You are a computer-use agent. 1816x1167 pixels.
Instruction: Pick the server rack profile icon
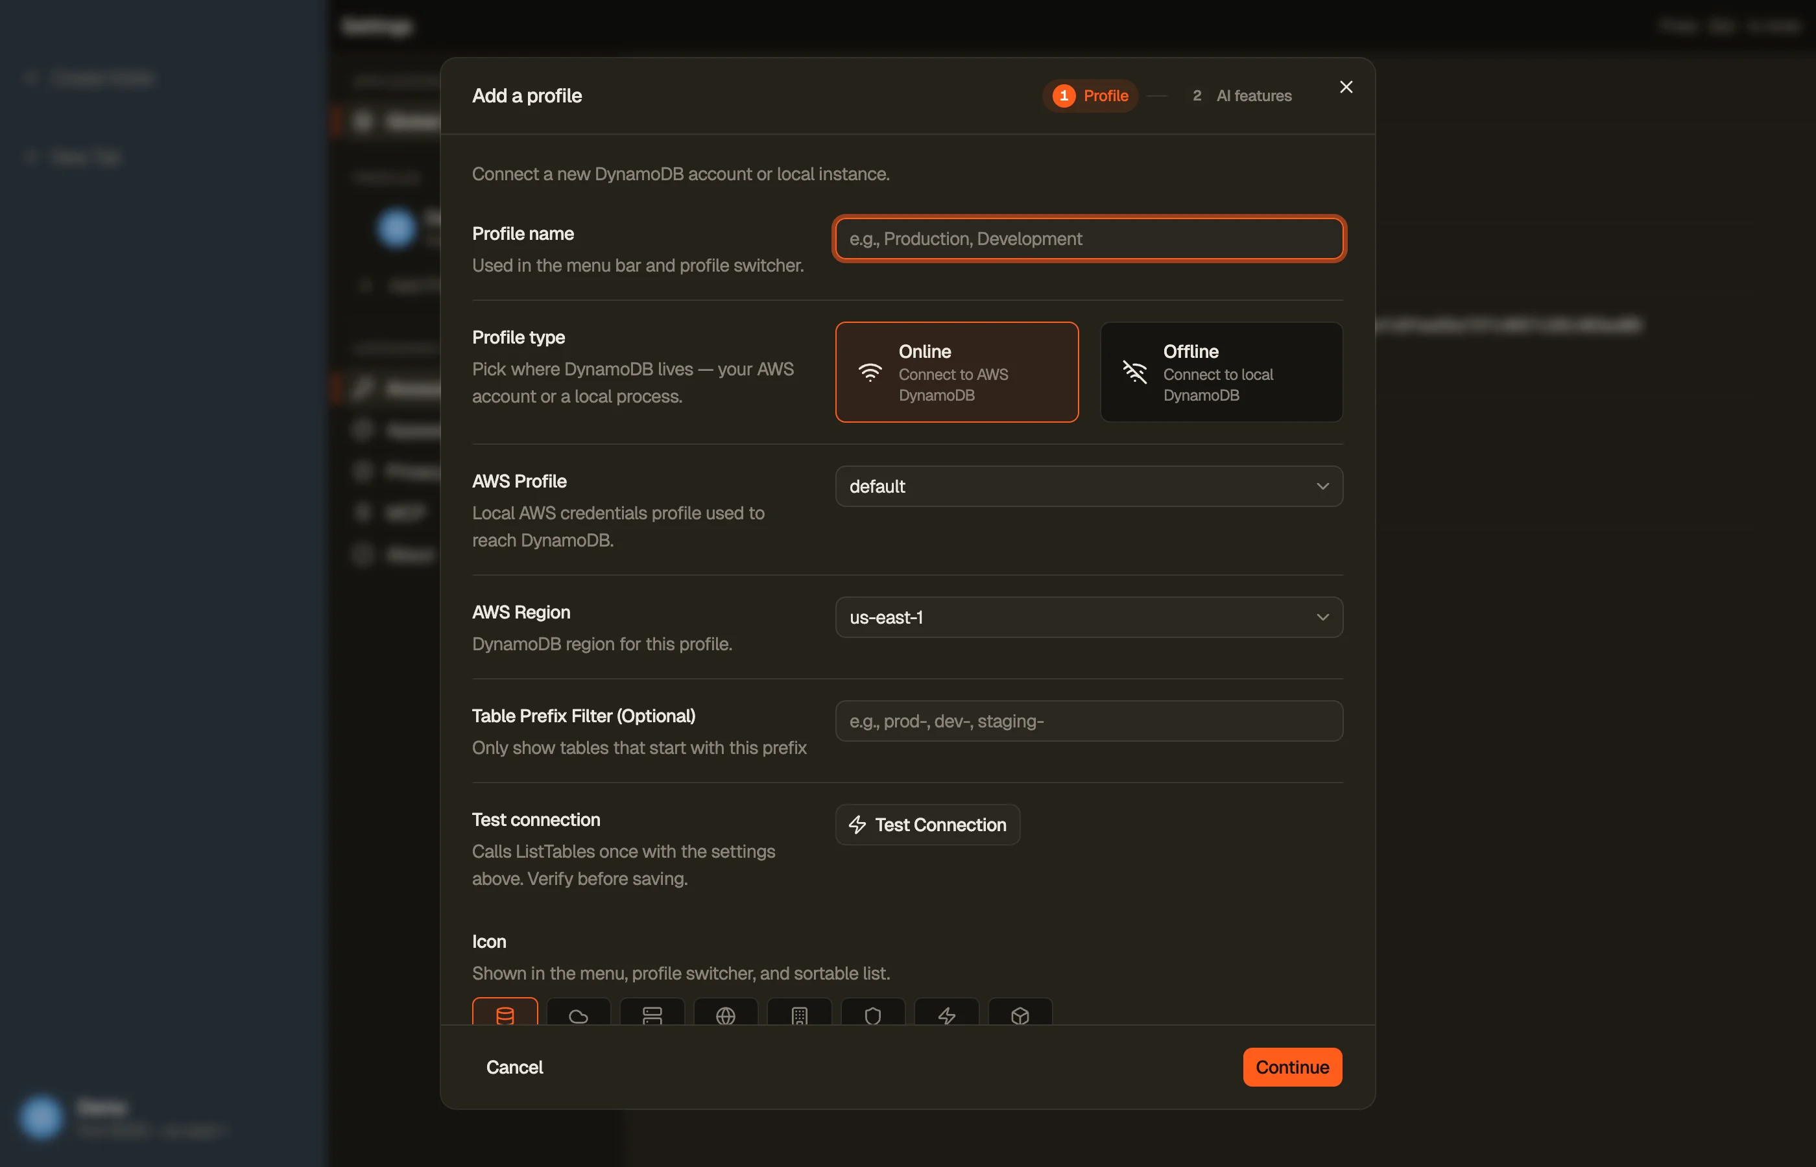652,1011
